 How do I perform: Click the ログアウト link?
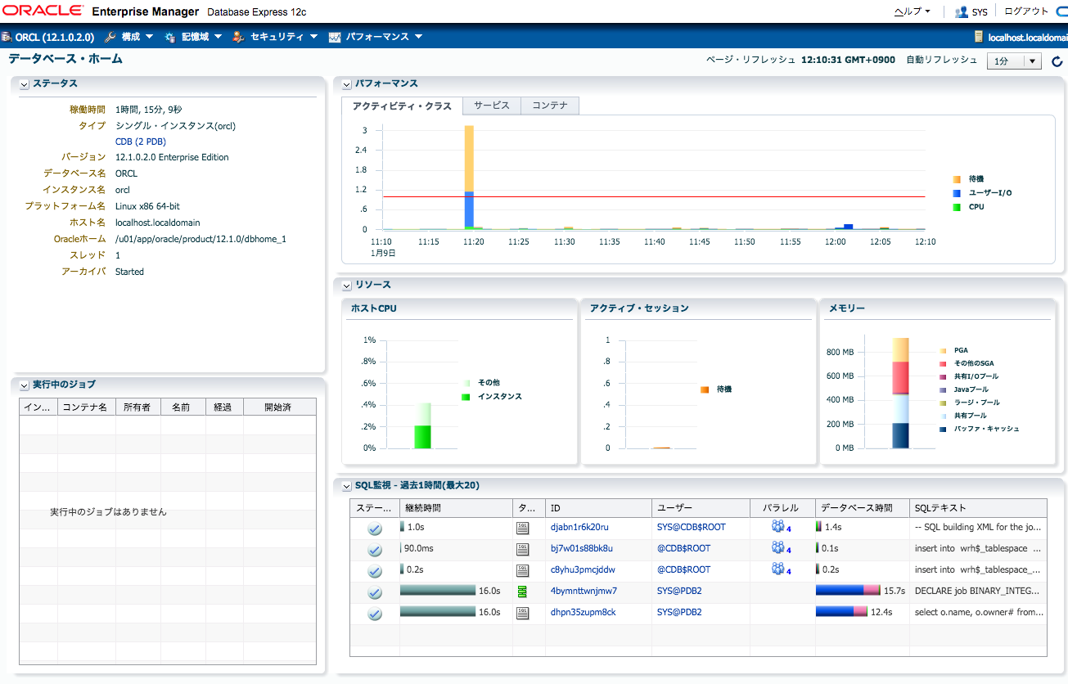pyautogui.click(x=1025, y=11)
